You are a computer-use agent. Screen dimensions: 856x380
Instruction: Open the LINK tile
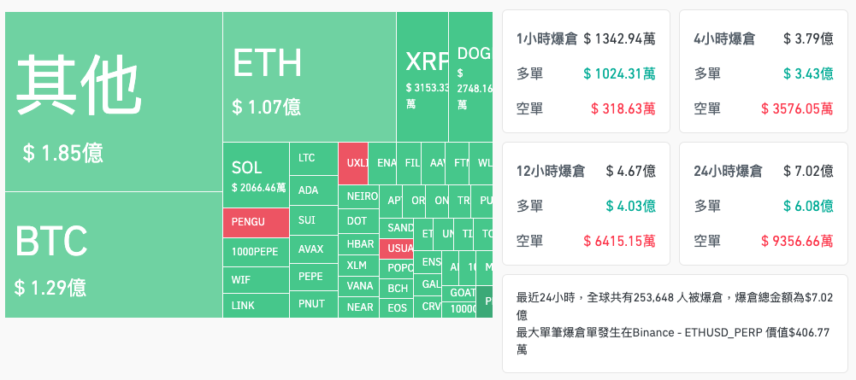click(257, 306)
